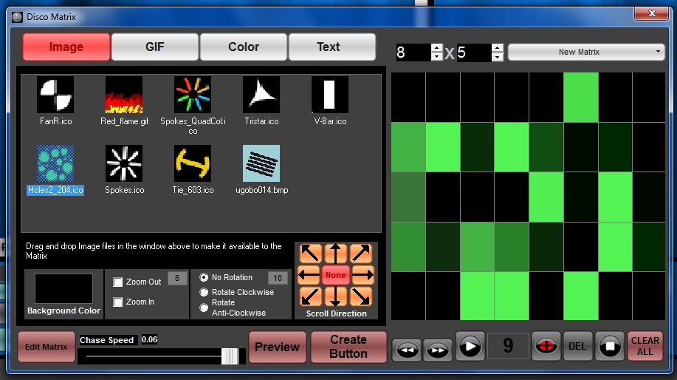Select the Rotate Clockwise radio option
This screenshot has height=380, width=677.
(205, 292)
